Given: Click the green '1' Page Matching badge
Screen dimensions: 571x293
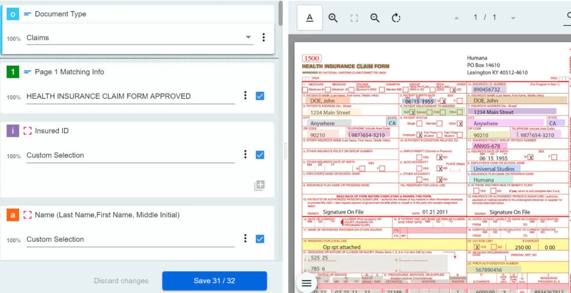Looking at the screenshot, I should click(13, 72).
